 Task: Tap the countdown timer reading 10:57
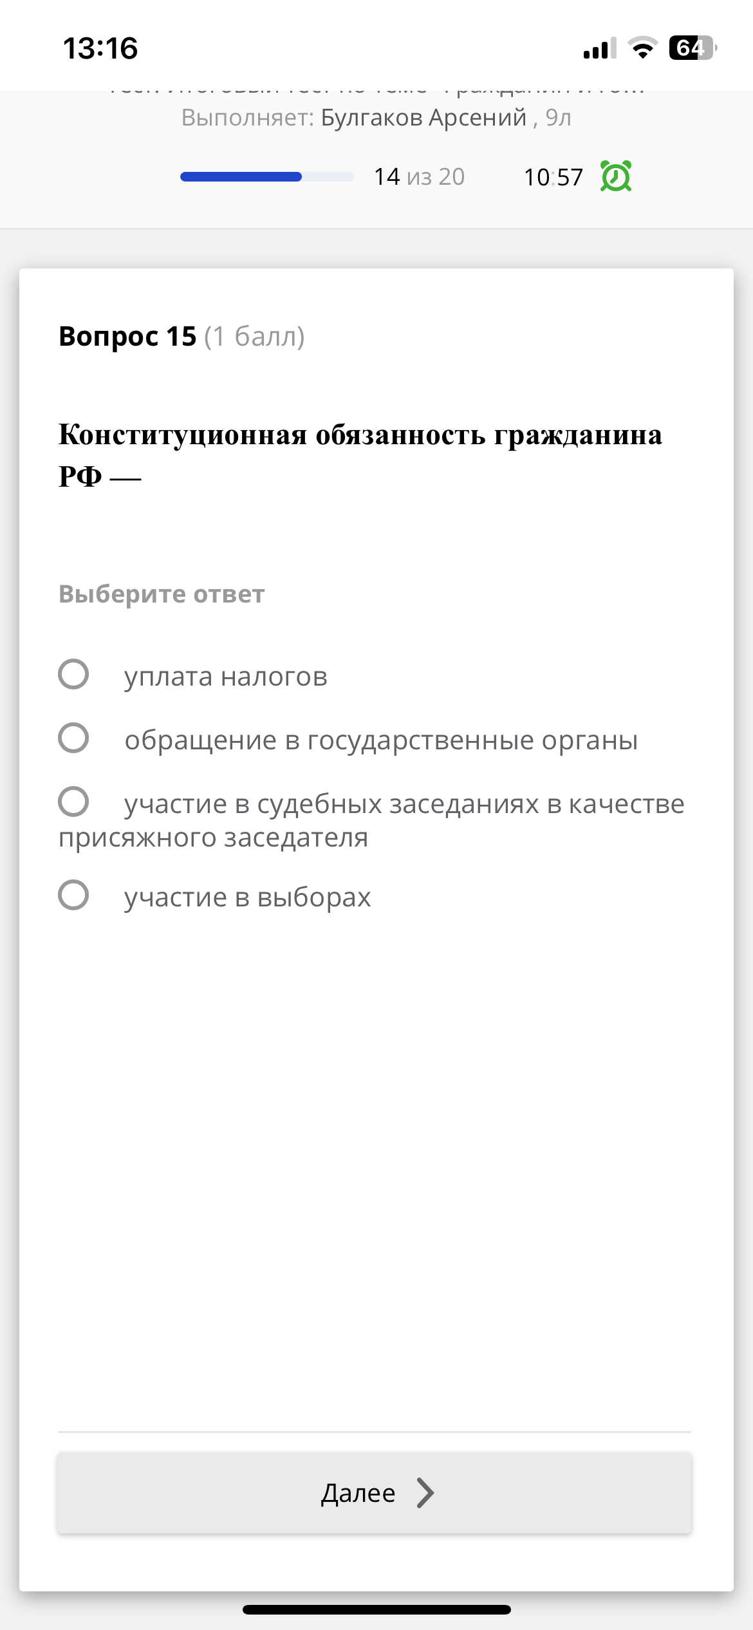pyautogui.click(x=553, y=176)
